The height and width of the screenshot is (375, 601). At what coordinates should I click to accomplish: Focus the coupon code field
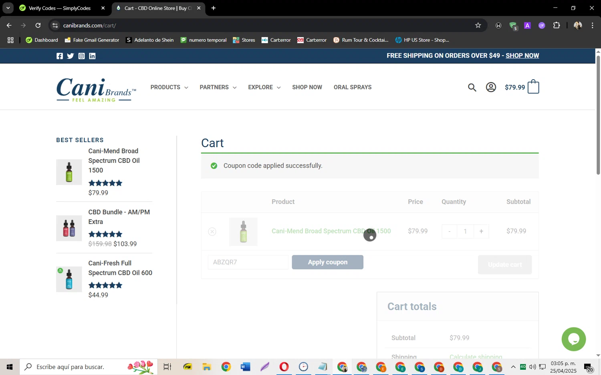tap(248, 262)
